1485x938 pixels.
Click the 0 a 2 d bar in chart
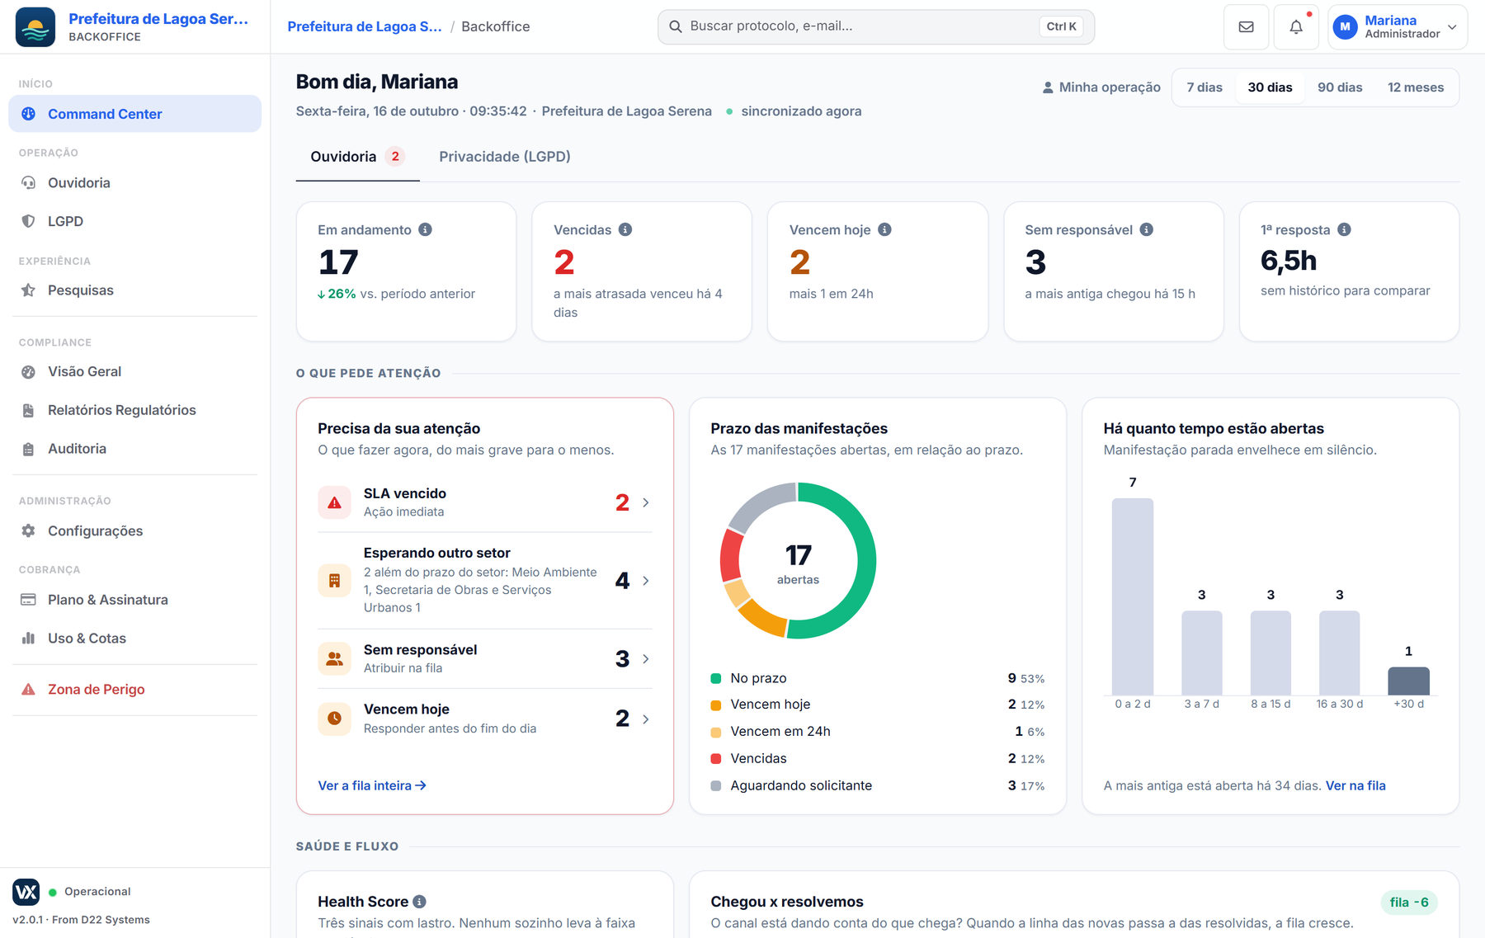1133,596
